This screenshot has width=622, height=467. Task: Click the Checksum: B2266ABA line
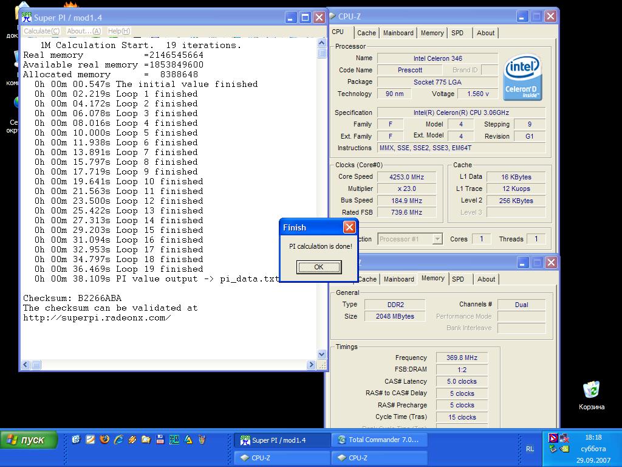(72, 298)
